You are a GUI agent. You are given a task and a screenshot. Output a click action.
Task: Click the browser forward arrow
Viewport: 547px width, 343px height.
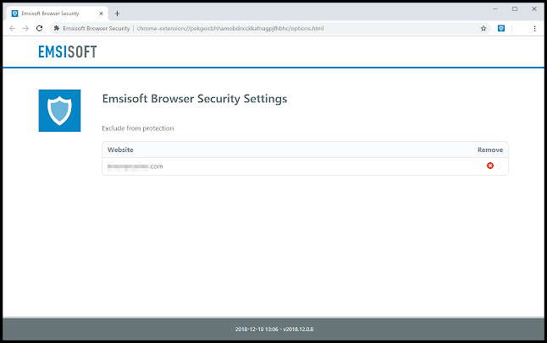pos(26,28)
